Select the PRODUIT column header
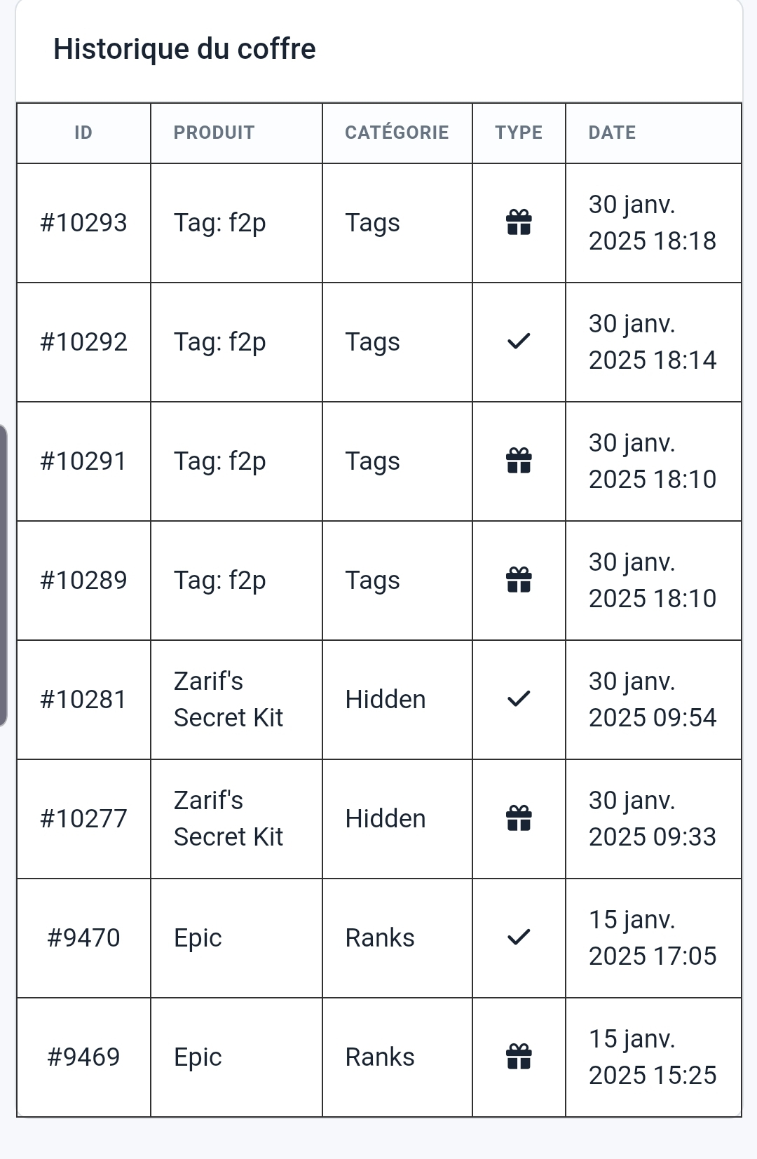757x1159 pixels. point(214,133)
